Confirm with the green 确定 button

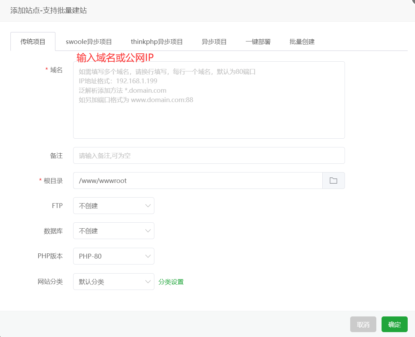(394, 324)
